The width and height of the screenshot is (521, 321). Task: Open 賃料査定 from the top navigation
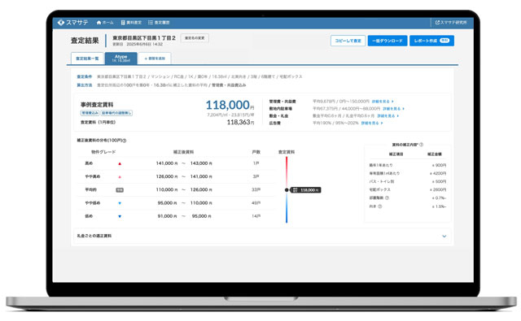pos(131,23)
